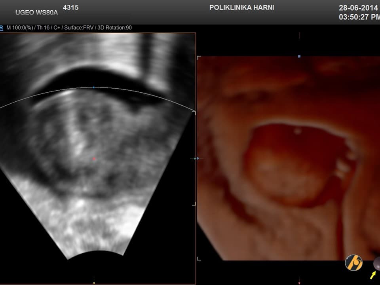Viewport: 380px width, 285px height.
Task: Select the gray light source sphere
Action: pyautogui.click(x=377, y=263)
